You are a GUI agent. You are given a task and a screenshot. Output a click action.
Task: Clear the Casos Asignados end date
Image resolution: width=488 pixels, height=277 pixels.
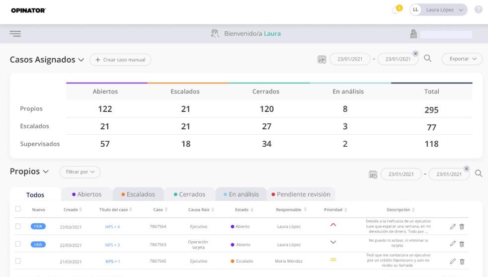point(415,54)
